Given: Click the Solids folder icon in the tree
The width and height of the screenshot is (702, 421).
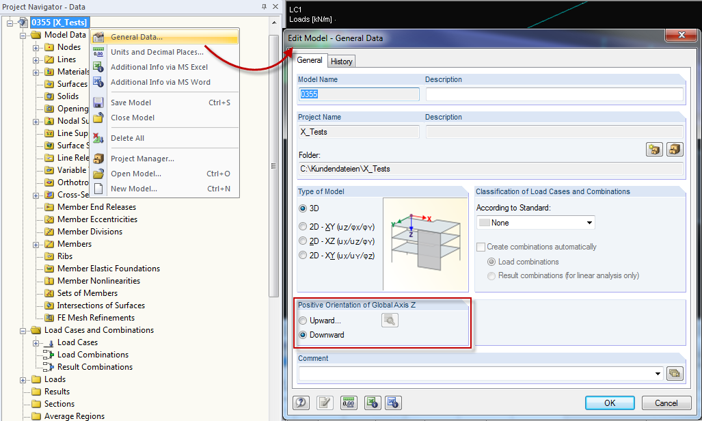Looking at the screenshot, I should 49,96.
